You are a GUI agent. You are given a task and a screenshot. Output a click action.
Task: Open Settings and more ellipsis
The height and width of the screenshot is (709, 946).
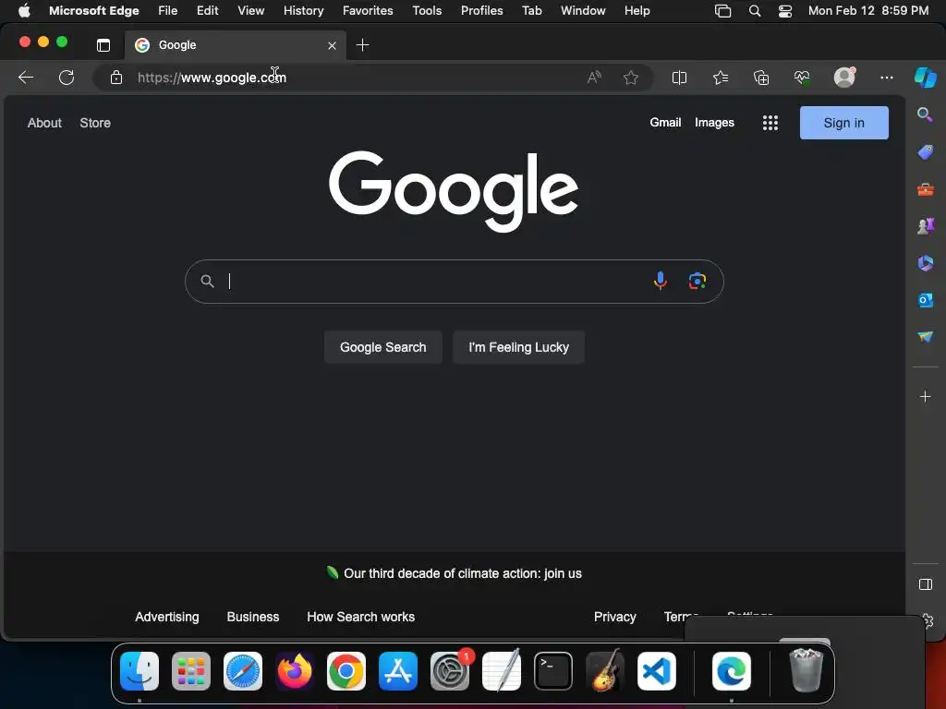click(886, 78)
